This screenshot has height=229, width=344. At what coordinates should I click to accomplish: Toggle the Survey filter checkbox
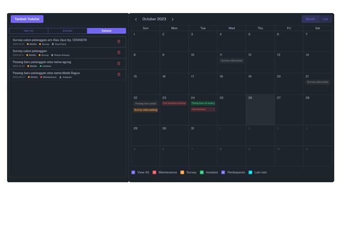coord(183,172)
